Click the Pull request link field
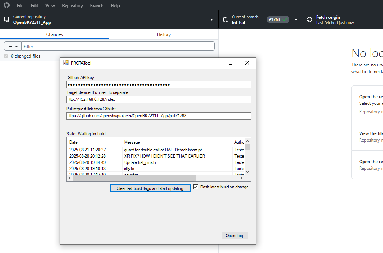 tap(158, 116)
